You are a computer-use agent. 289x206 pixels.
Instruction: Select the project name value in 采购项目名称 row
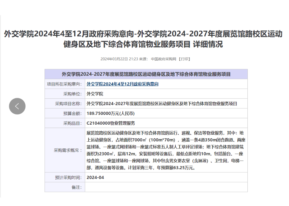click(162, 104)
